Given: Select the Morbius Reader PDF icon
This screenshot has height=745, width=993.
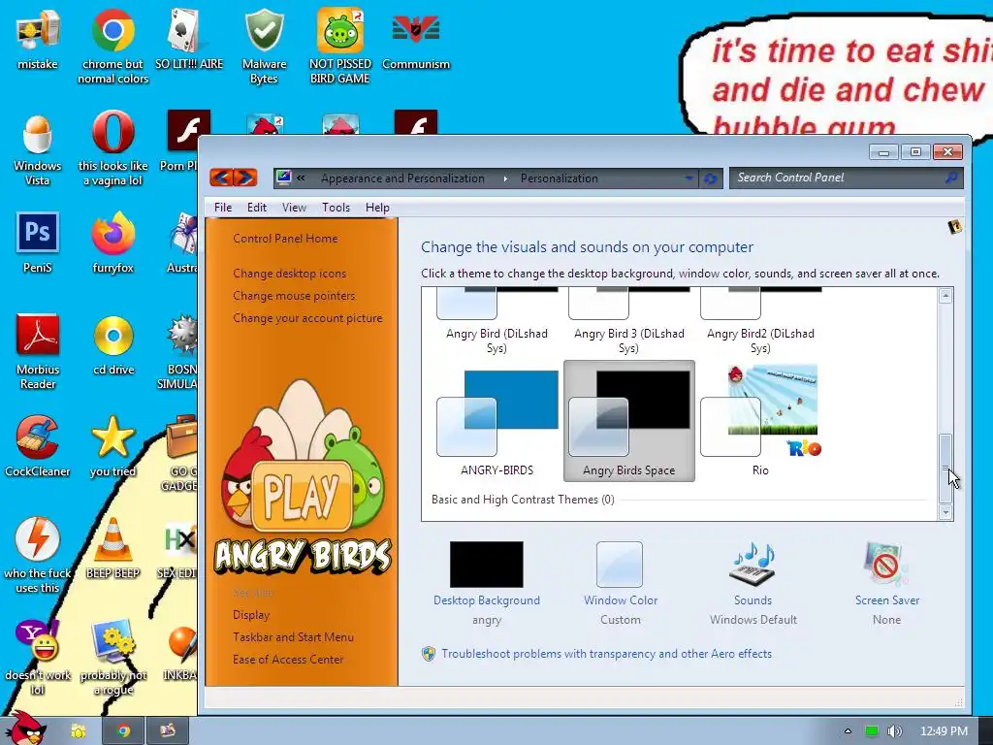Looking at the screenshot, I should click(x=38, y=352).
